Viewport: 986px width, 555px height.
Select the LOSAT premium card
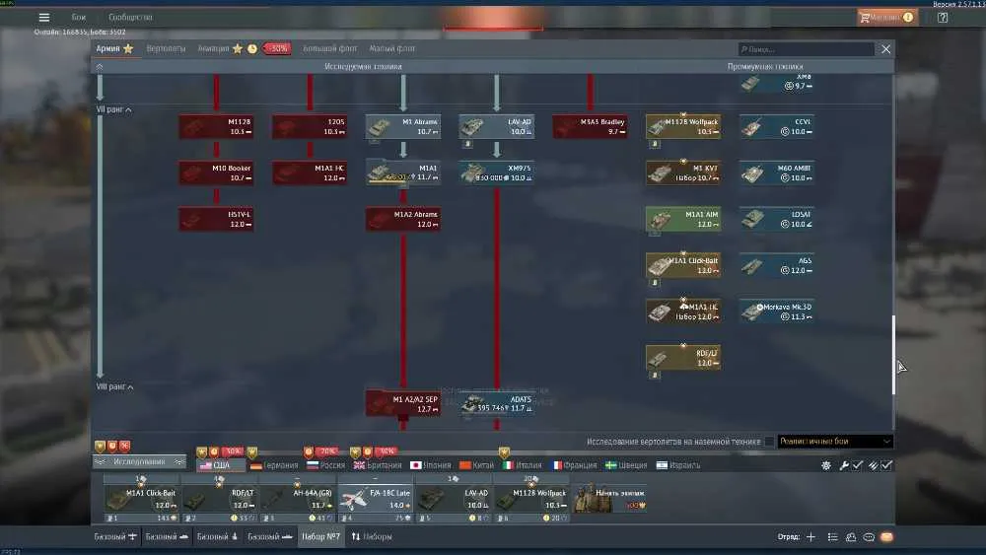(777, 220)
